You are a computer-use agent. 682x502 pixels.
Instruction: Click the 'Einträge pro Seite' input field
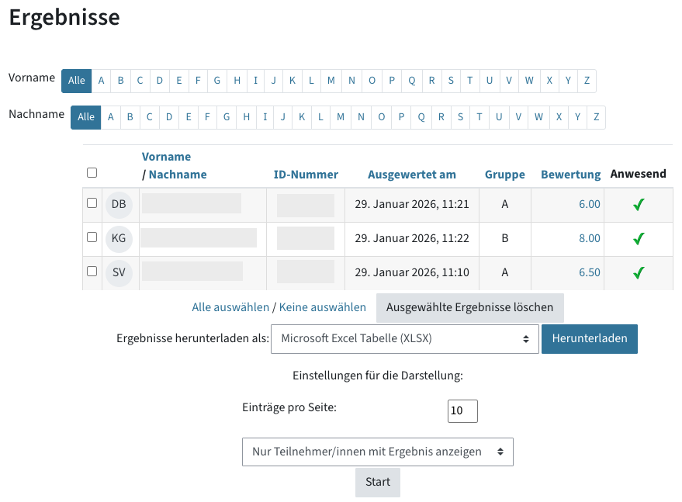click(462, 410)
